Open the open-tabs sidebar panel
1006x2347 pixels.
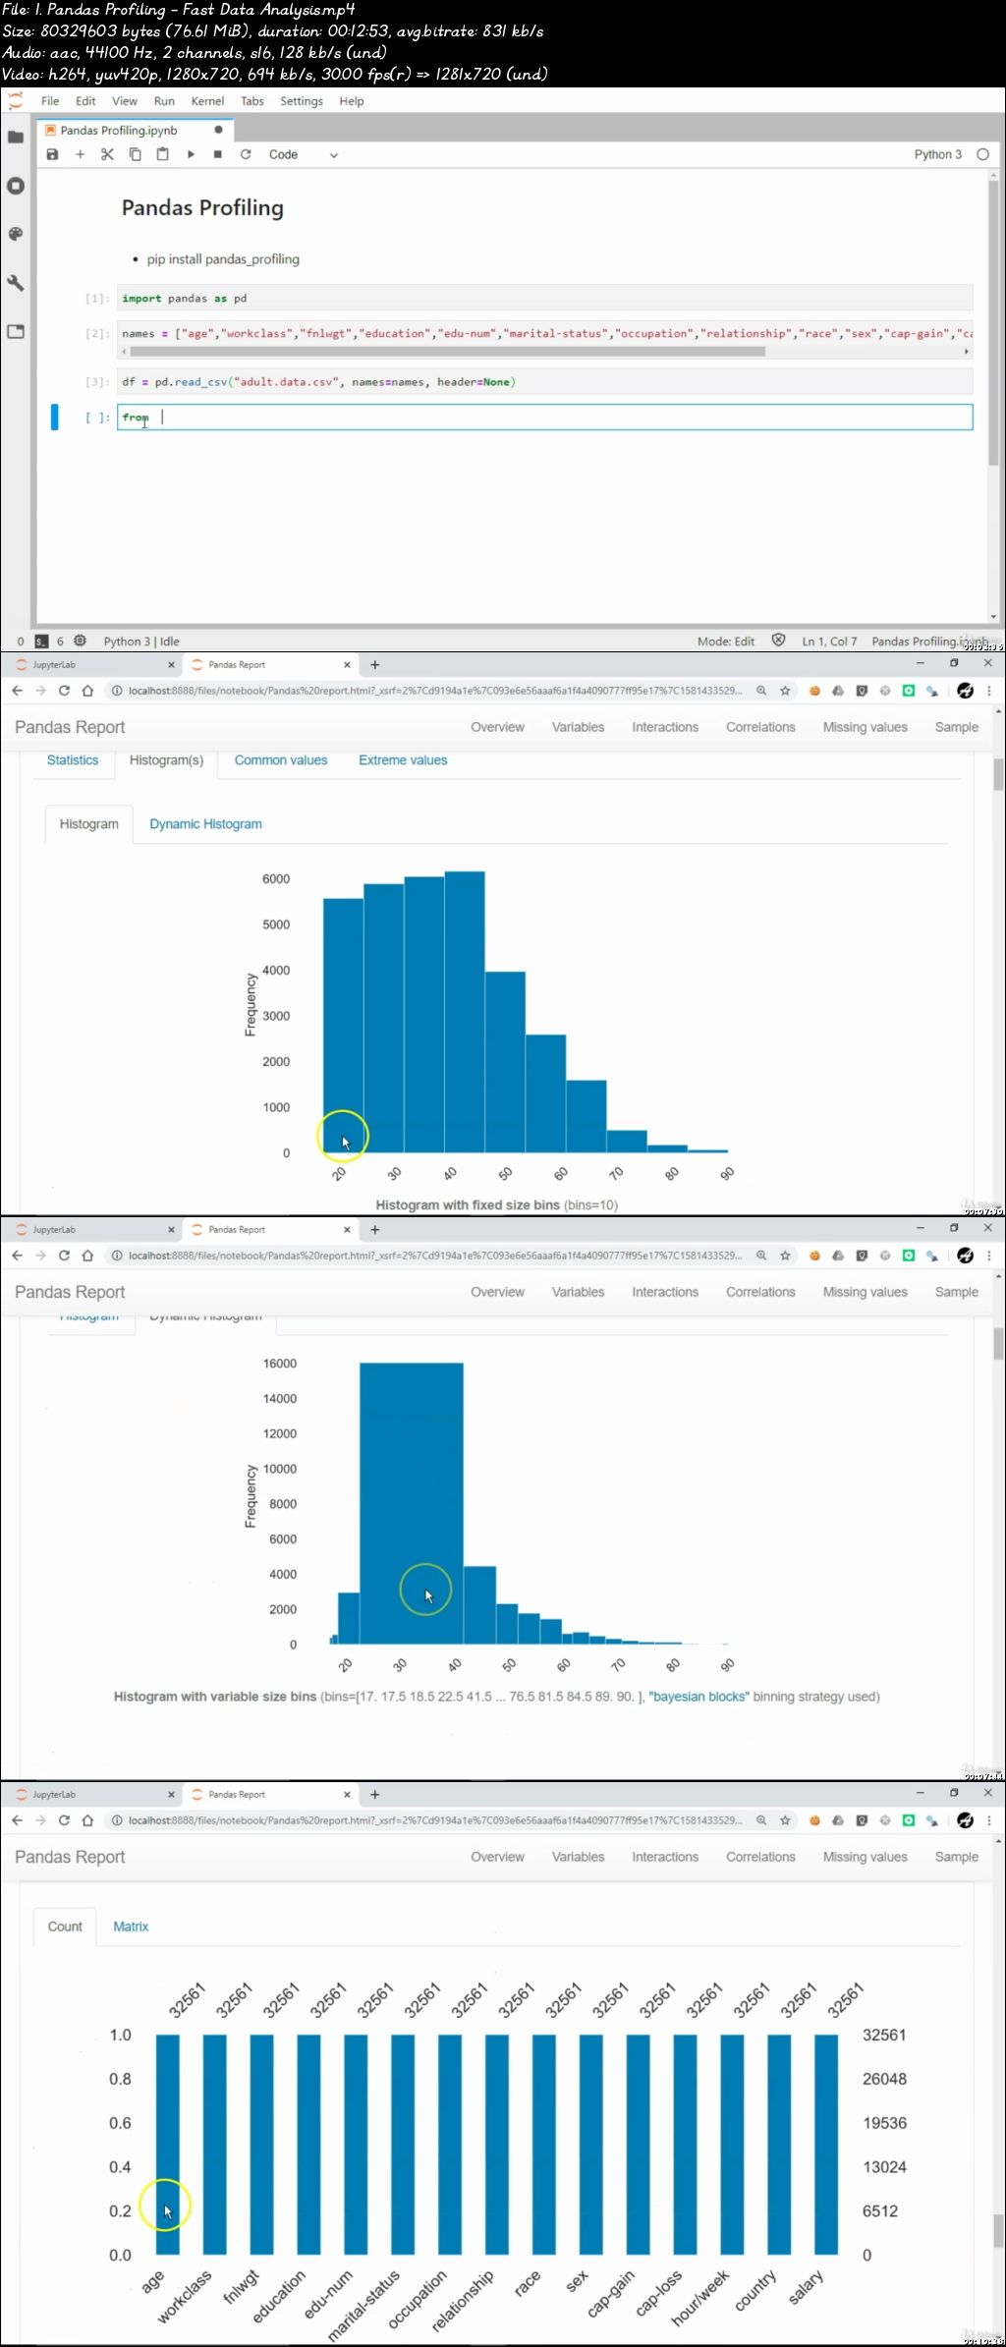point(16,331)
